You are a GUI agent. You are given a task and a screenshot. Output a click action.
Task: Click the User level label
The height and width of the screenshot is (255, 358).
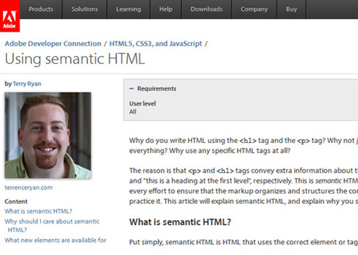coord(143,104)
